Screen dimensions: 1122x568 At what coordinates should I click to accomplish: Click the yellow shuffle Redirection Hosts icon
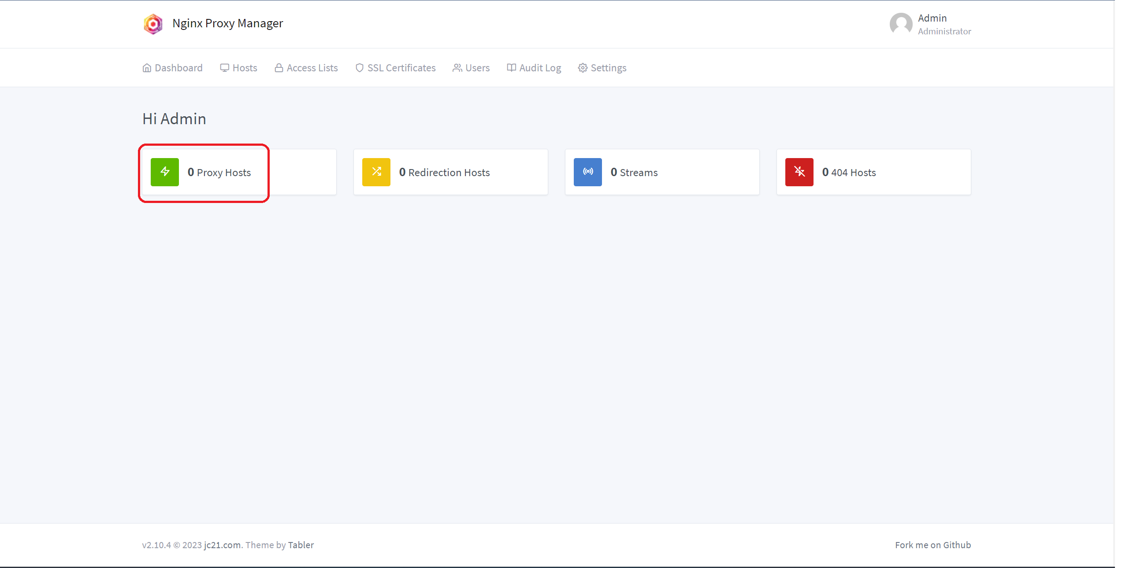click(x=376, y=172)
